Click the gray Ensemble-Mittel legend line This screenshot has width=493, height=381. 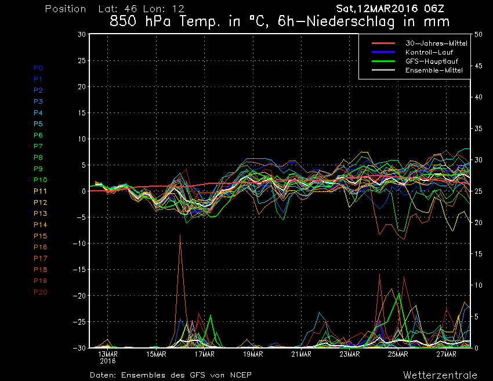click(x=383, y=70)
